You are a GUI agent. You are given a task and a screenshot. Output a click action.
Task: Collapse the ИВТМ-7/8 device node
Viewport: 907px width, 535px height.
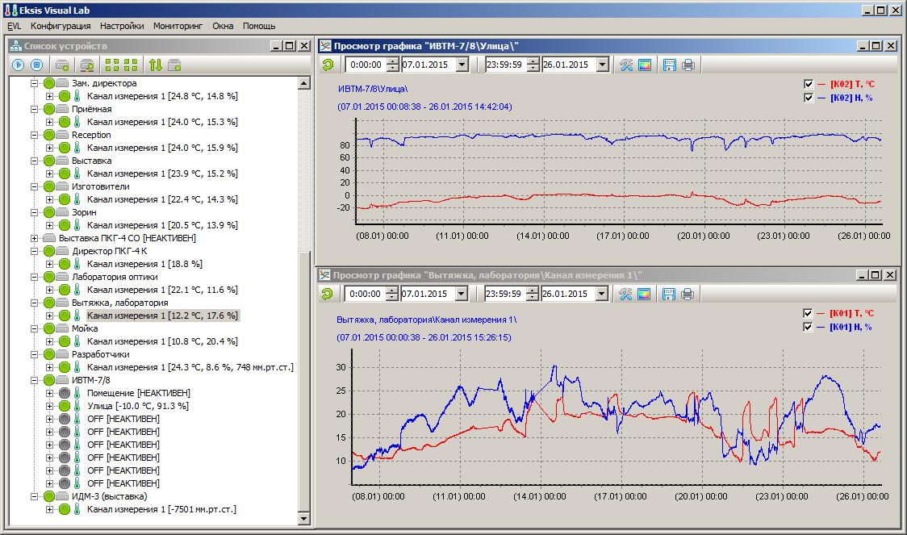point(34,380)
